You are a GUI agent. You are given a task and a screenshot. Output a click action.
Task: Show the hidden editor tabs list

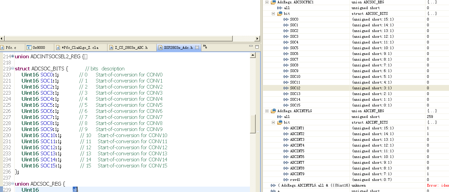point(204,47)
